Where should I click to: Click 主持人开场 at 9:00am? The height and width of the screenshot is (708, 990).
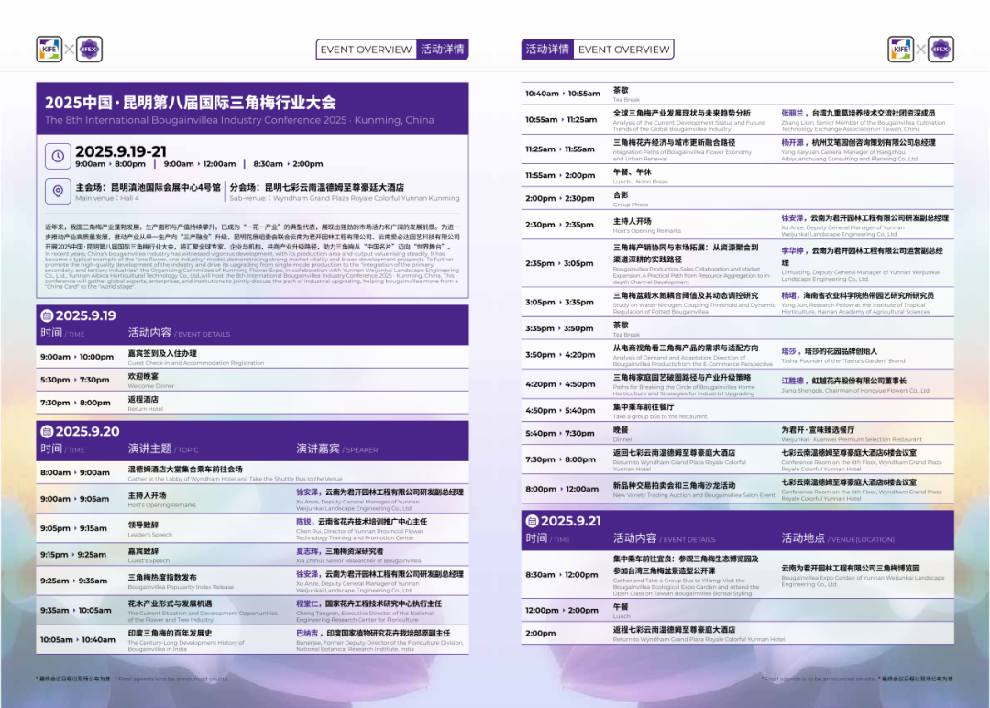tap(147, 495)
